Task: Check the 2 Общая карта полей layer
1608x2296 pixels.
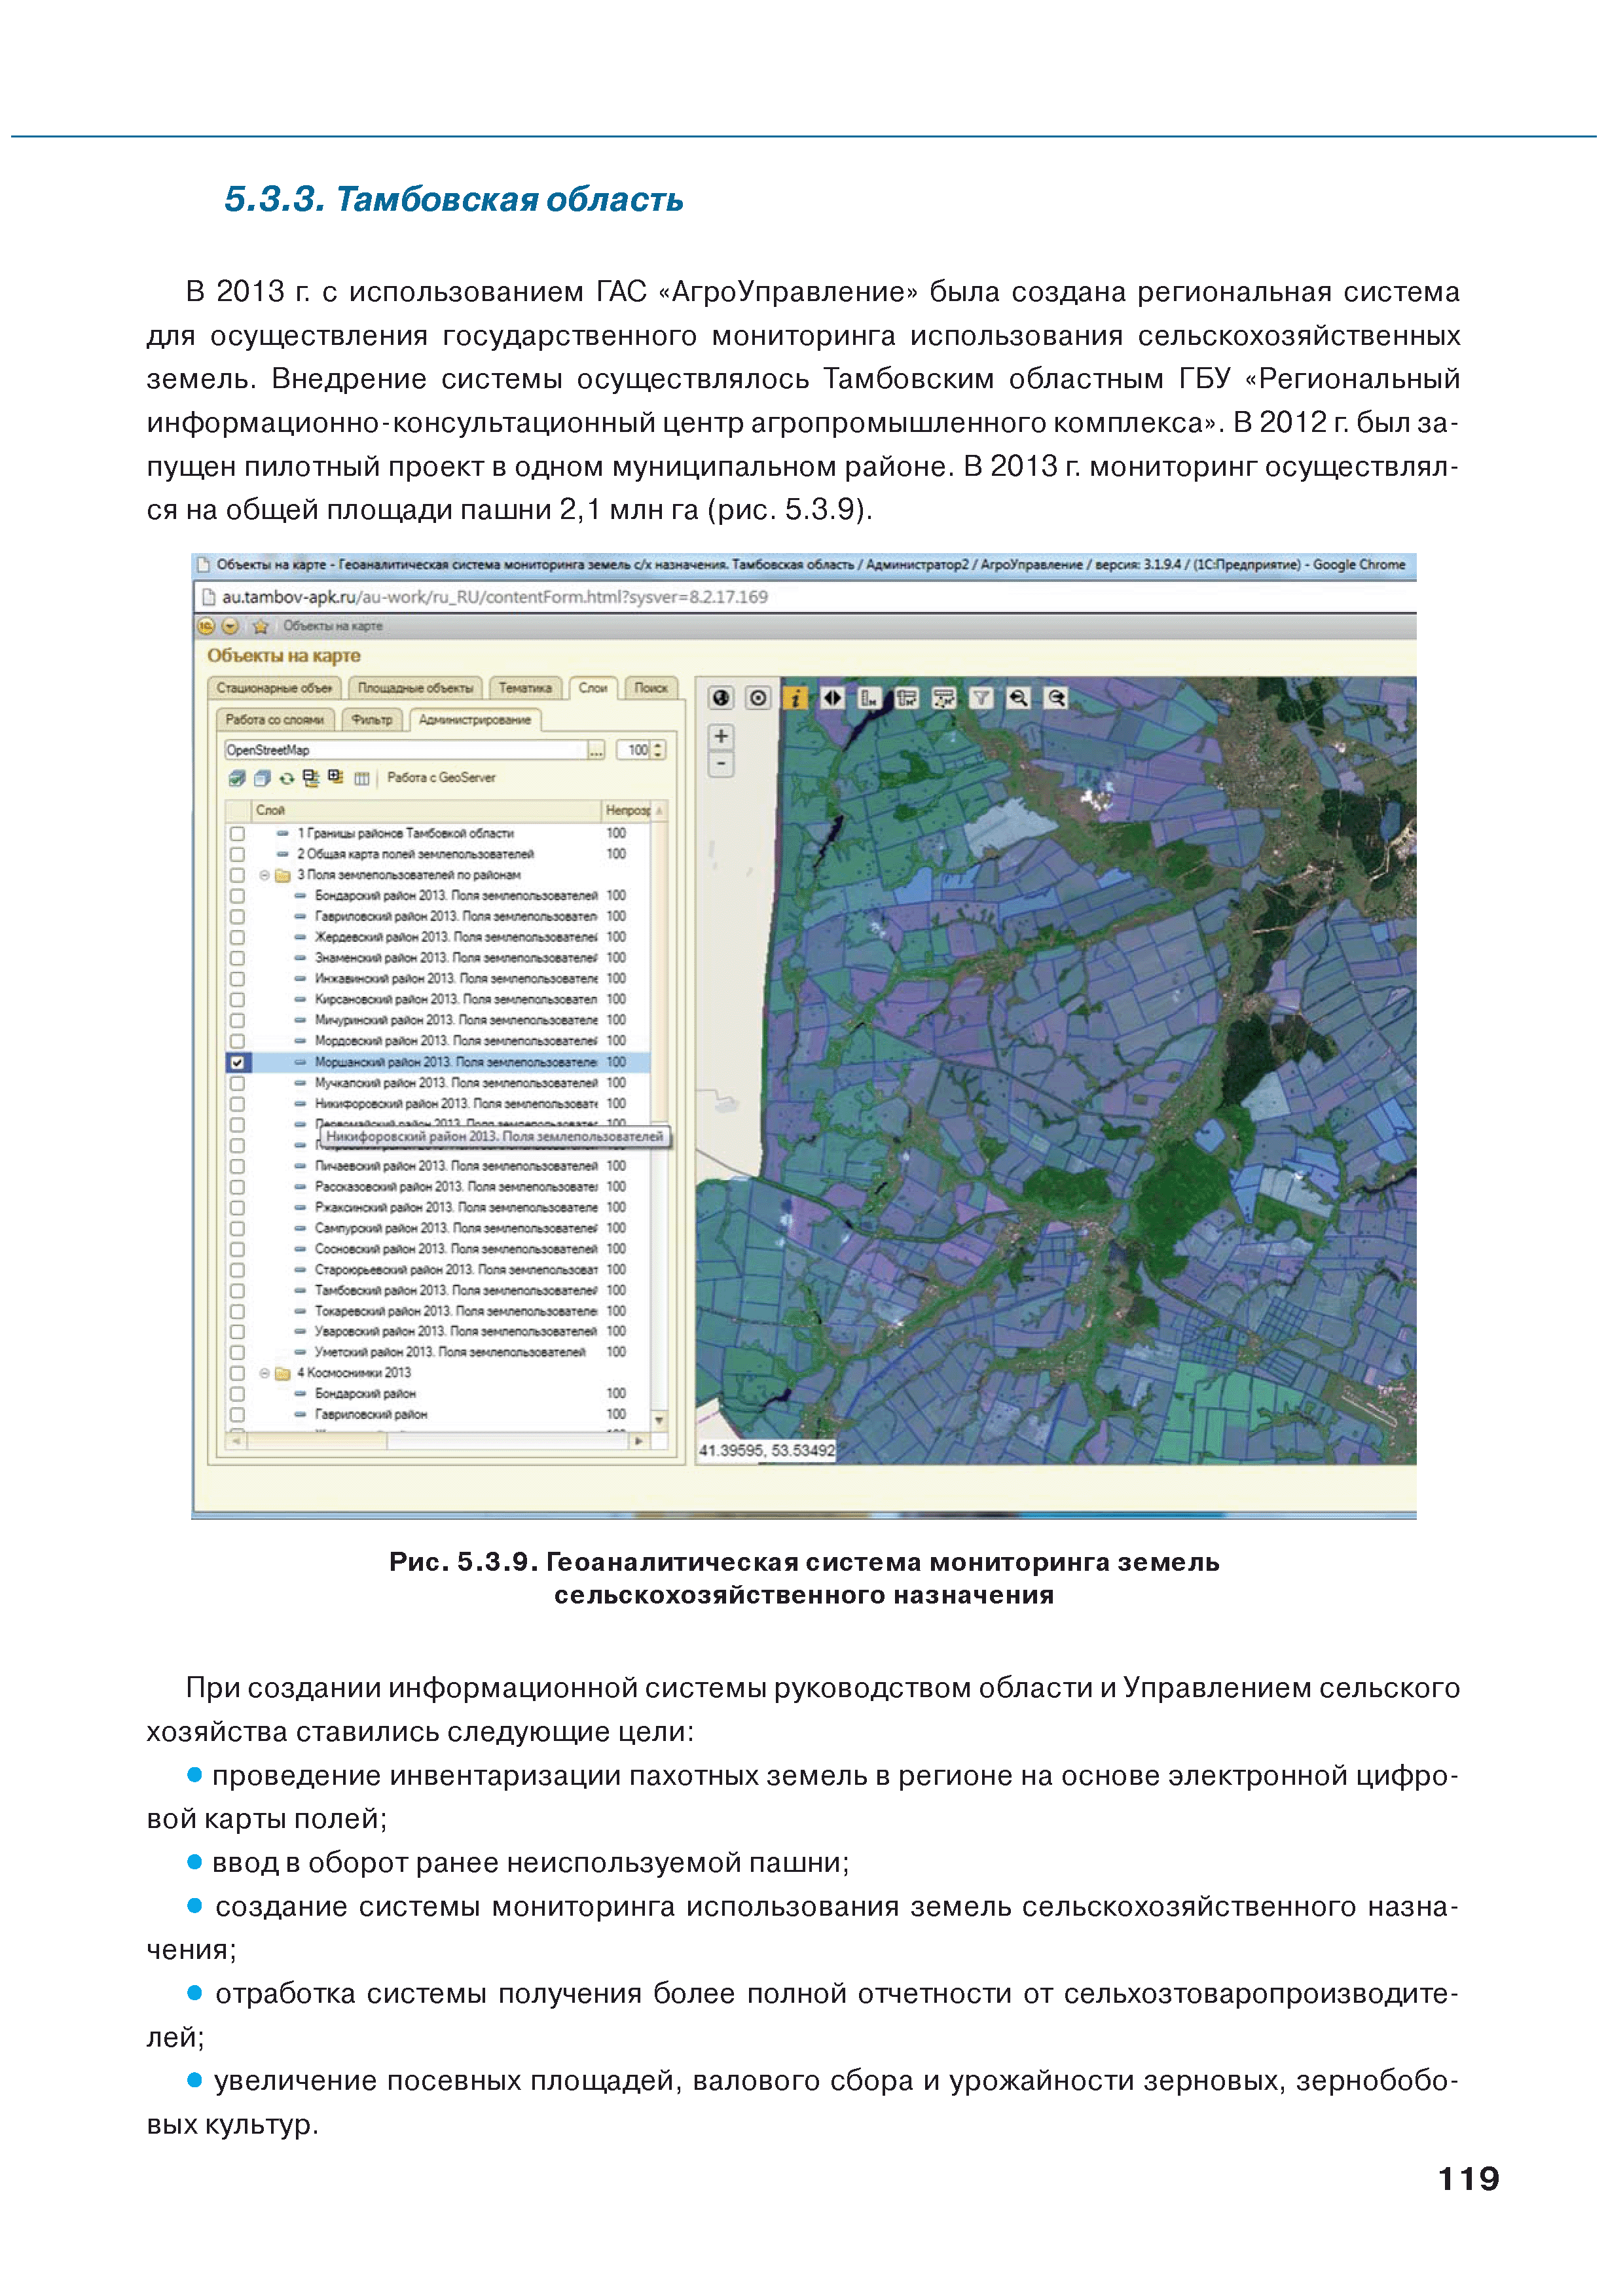Action: (237, 854)
